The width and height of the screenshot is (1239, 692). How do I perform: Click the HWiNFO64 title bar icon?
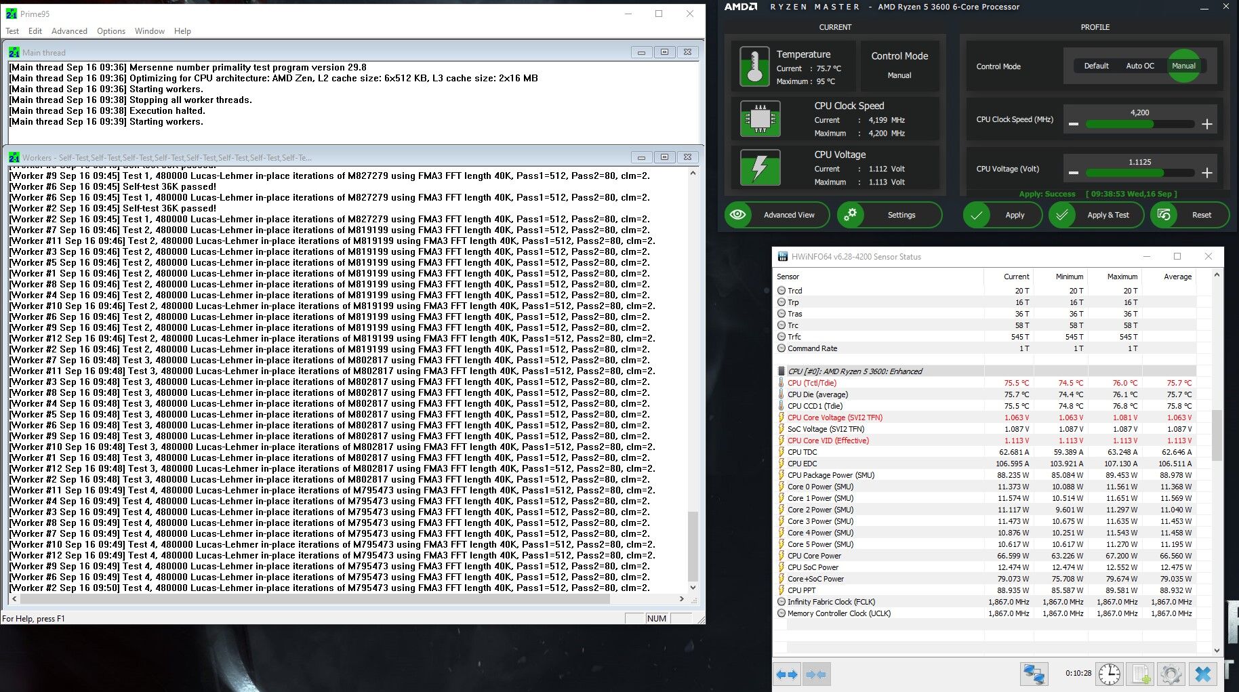tap(783, 257)
